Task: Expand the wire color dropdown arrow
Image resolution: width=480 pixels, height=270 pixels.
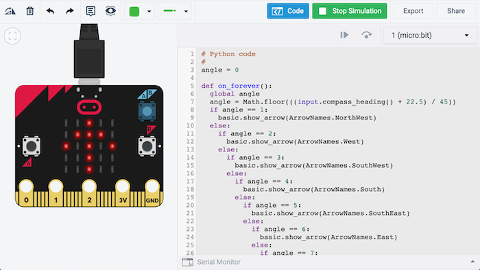Action: (149, 12)
